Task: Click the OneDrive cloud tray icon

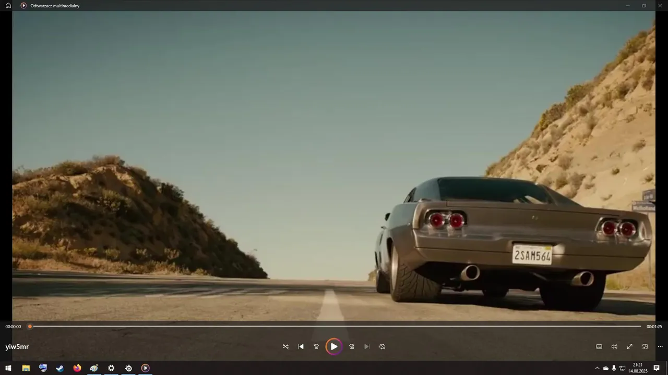Action: 605,368
